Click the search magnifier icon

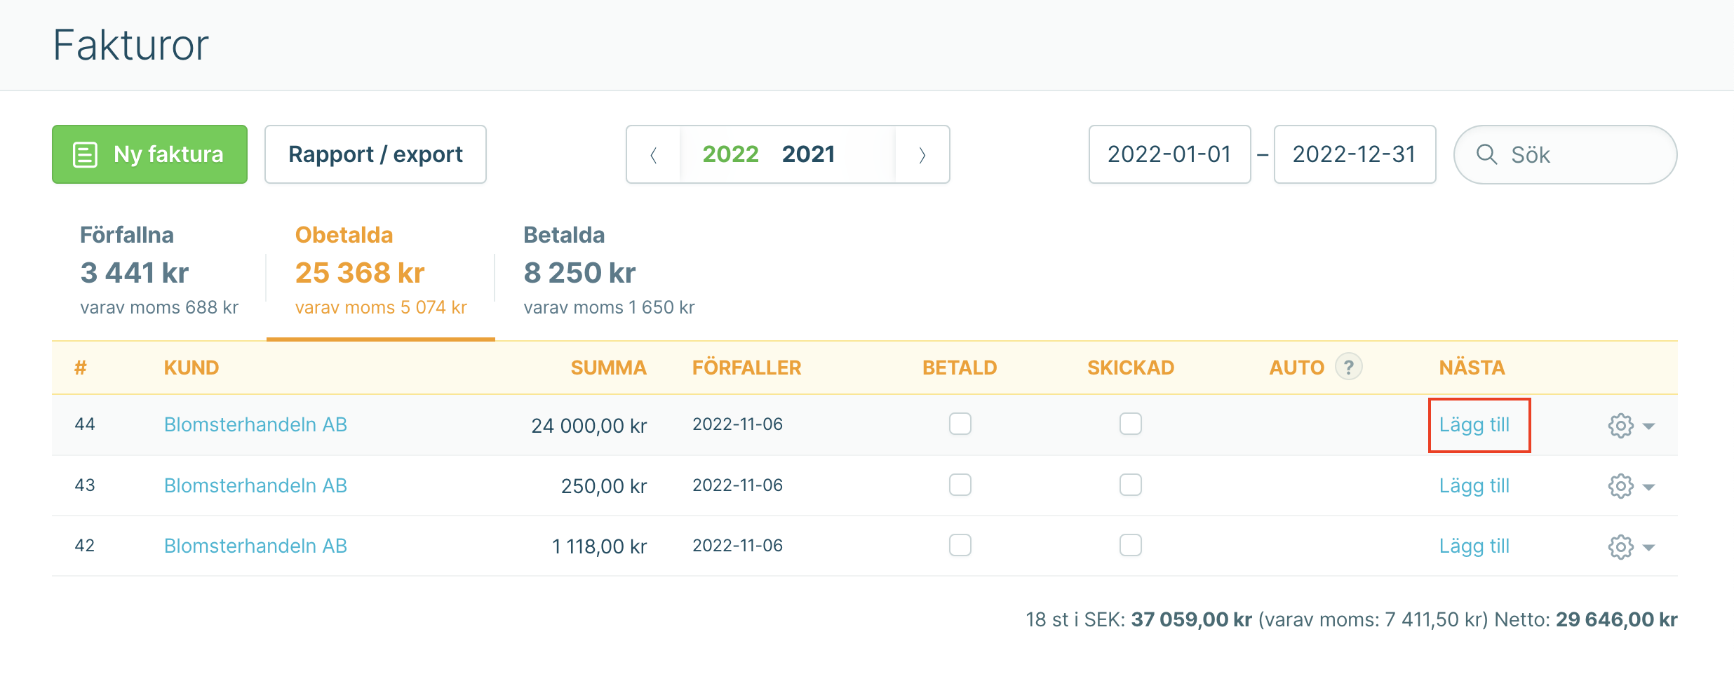pos(1486,154)
